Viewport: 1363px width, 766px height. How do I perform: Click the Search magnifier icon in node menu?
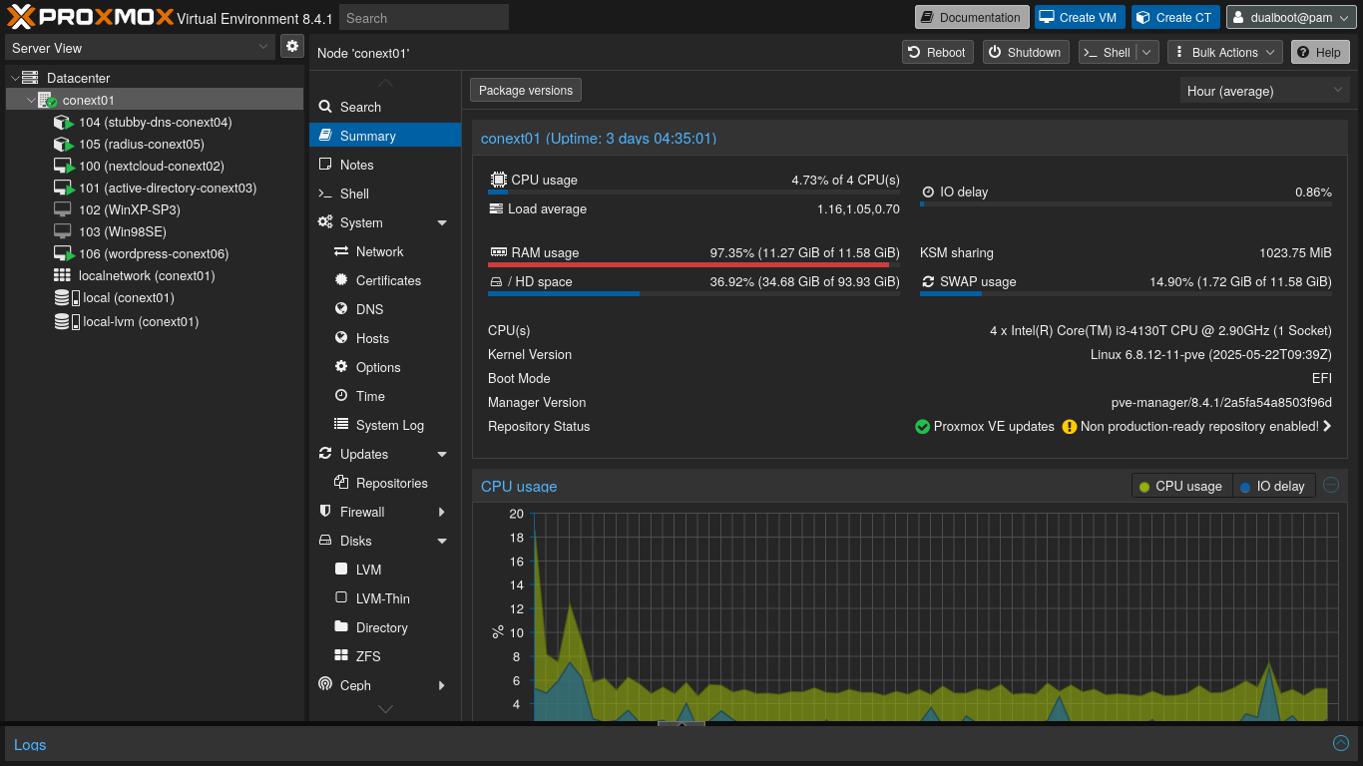click(x=325, y=107)
